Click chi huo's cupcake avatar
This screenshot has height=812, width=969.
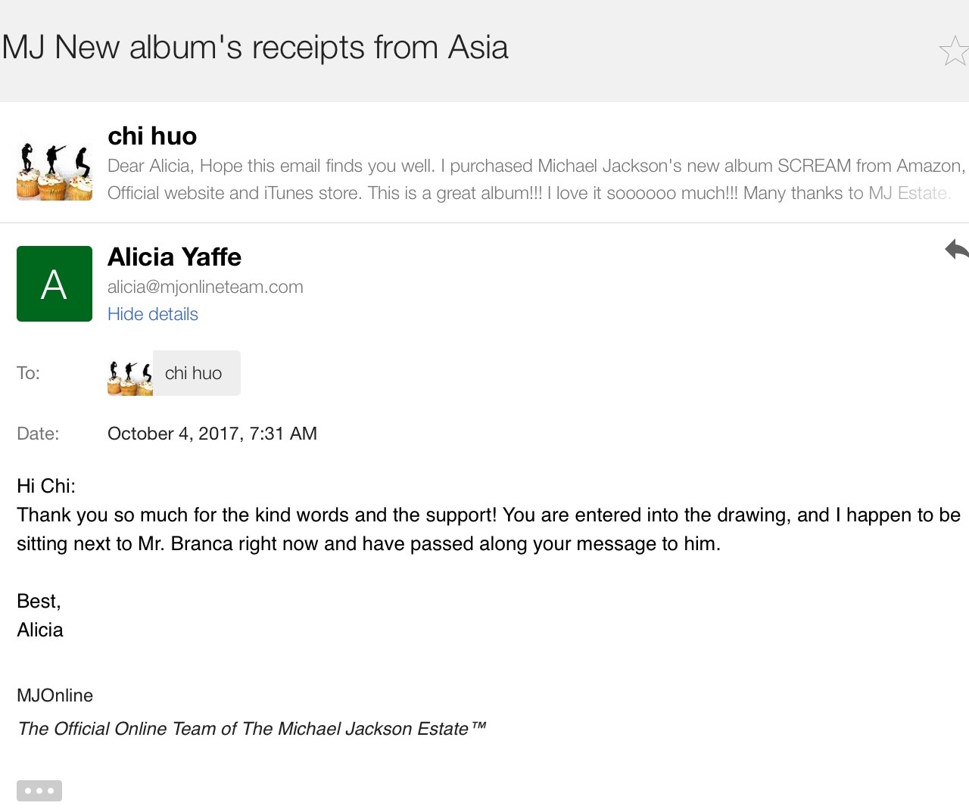[x=55, y=171]
